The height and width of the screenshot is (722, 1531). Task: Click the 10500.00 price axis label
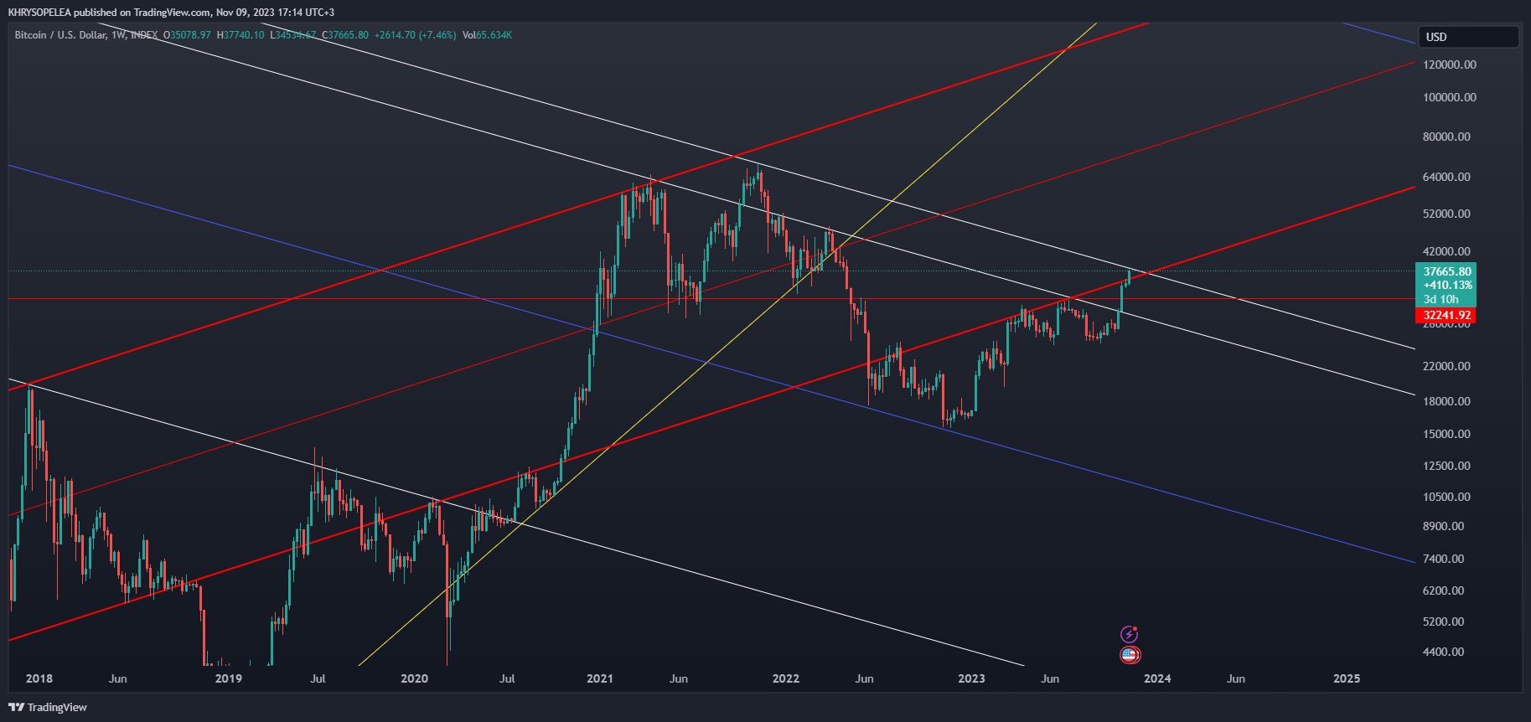click(x=1446, y=497)
